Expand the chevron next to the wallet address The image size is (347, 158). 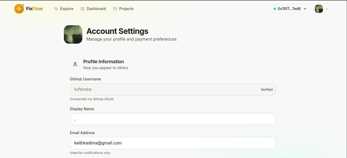[305, 9]
